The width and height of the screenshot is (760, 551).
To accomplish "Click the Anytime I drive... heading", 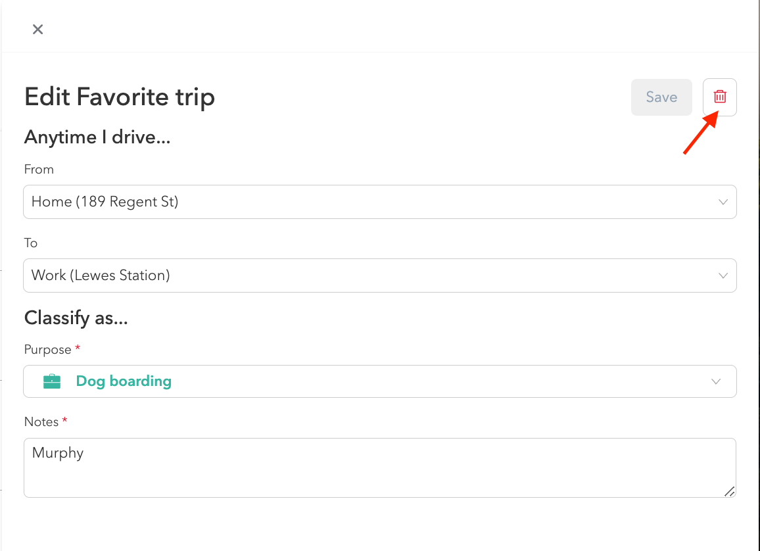I will [x=97, y=137].
